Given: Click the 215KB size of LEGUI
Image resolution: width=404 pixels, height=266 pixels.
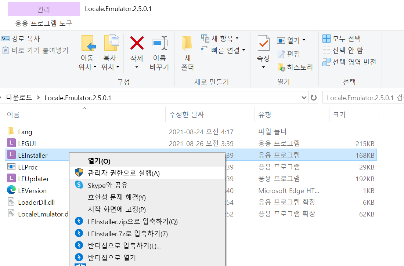Looking at the screenshot, I should point(365,144).
